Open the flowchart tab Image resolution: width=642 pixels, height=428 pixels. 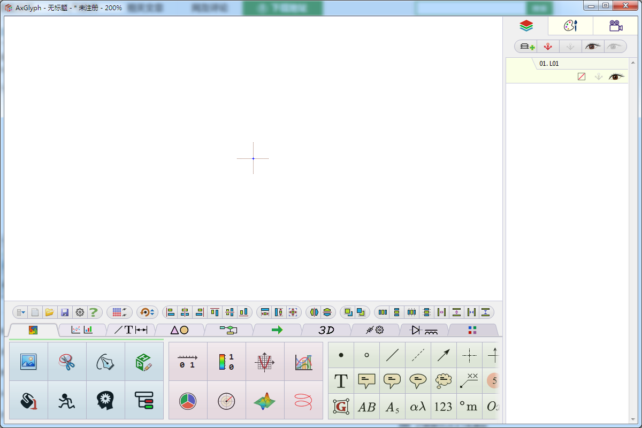point(228,330)
